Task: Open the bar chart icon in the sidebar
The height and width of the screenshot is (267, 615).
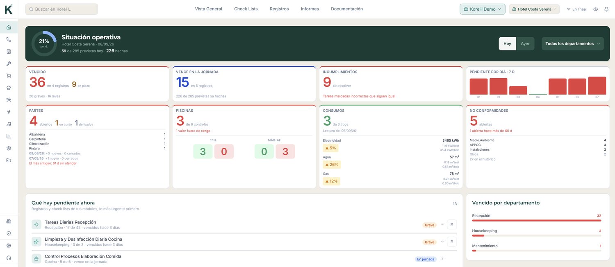Action: (9, 136)
